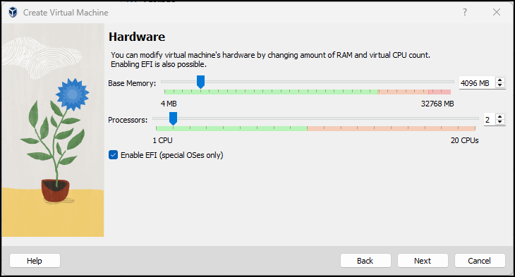
Task: Cancel the virtual machine creation
Action: 480,261
